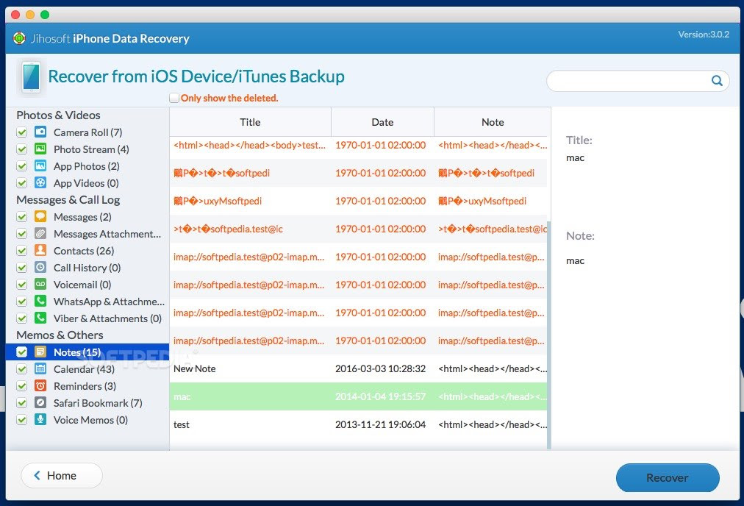Sort by the Title column header
Screen dimensions: 744x506
(x=250, y=122)
